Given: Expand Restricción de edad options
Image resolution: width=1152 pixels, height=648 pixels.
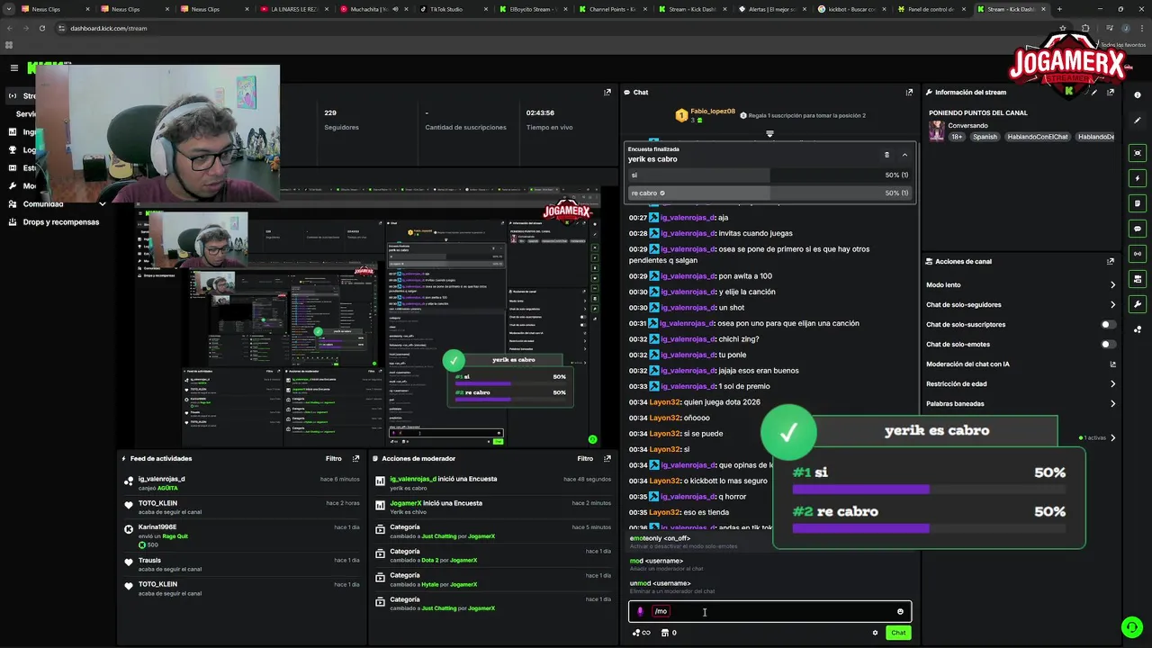Looking at the screenshot, I should (1112, 383).
